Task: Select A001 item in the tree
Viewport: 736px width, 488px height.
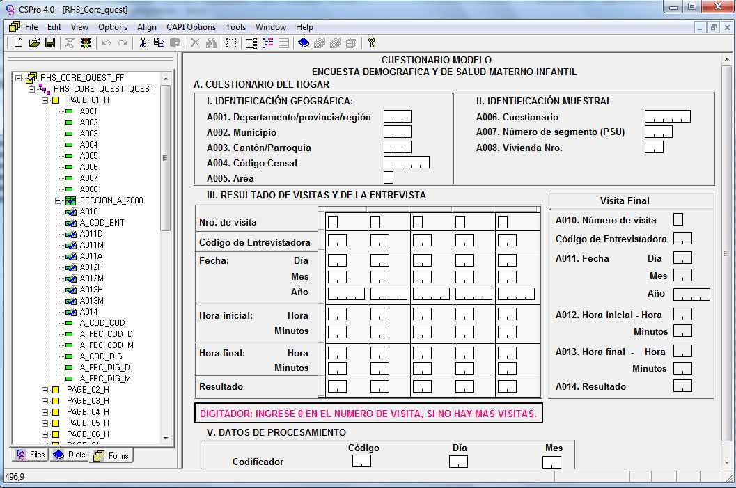Action: (88, 111)
